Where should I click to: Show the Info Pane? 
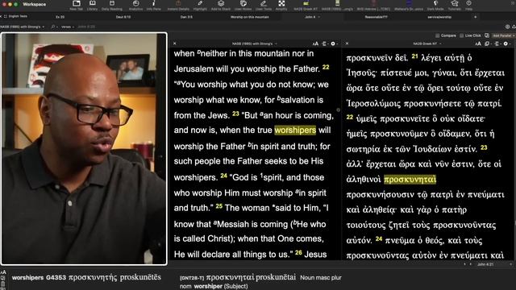pyautogui.click(x=154, y=6)
